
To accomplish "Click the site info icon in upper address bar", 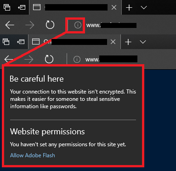I will [x=78, y=25].
